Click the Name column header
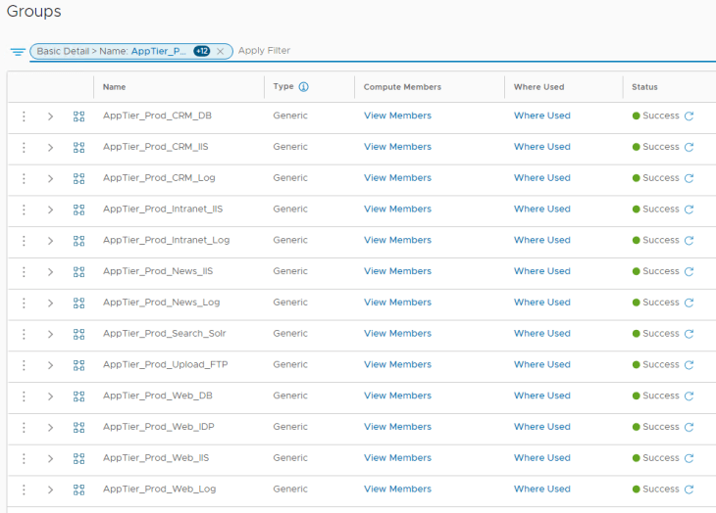This screenshot has height=513, width=716. point(114,87)
